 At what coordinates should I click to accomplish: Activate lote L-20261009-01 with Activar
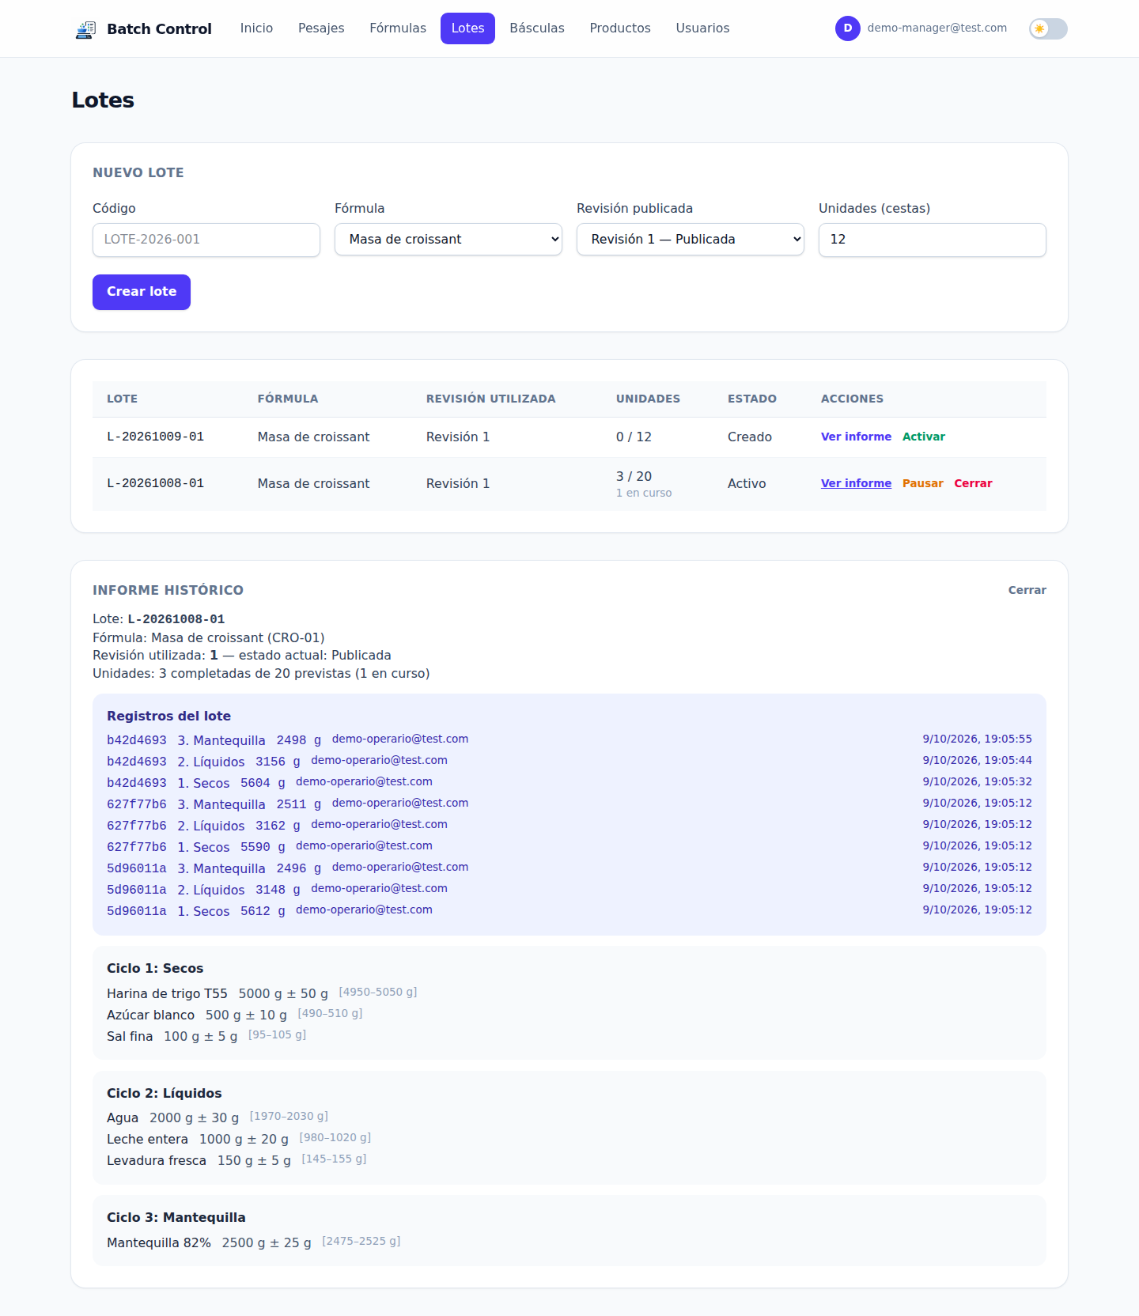[x=924, y=437]
